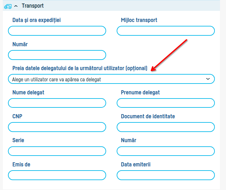Click the Data și ora expediției label
Screen dimensions: 226x190
point(36,20)
